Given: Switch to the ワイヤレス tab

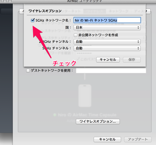Looking at the screenshot, I should [x=95, y=11].
